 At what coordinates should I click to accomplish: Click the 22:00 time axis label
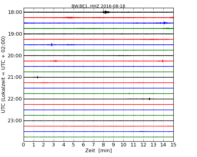tap(15, 99)
